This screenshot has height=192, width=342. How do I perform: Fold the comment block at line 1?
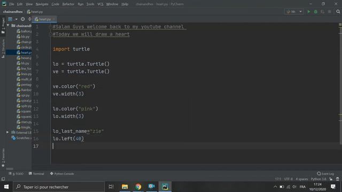(x=50, y=27)
